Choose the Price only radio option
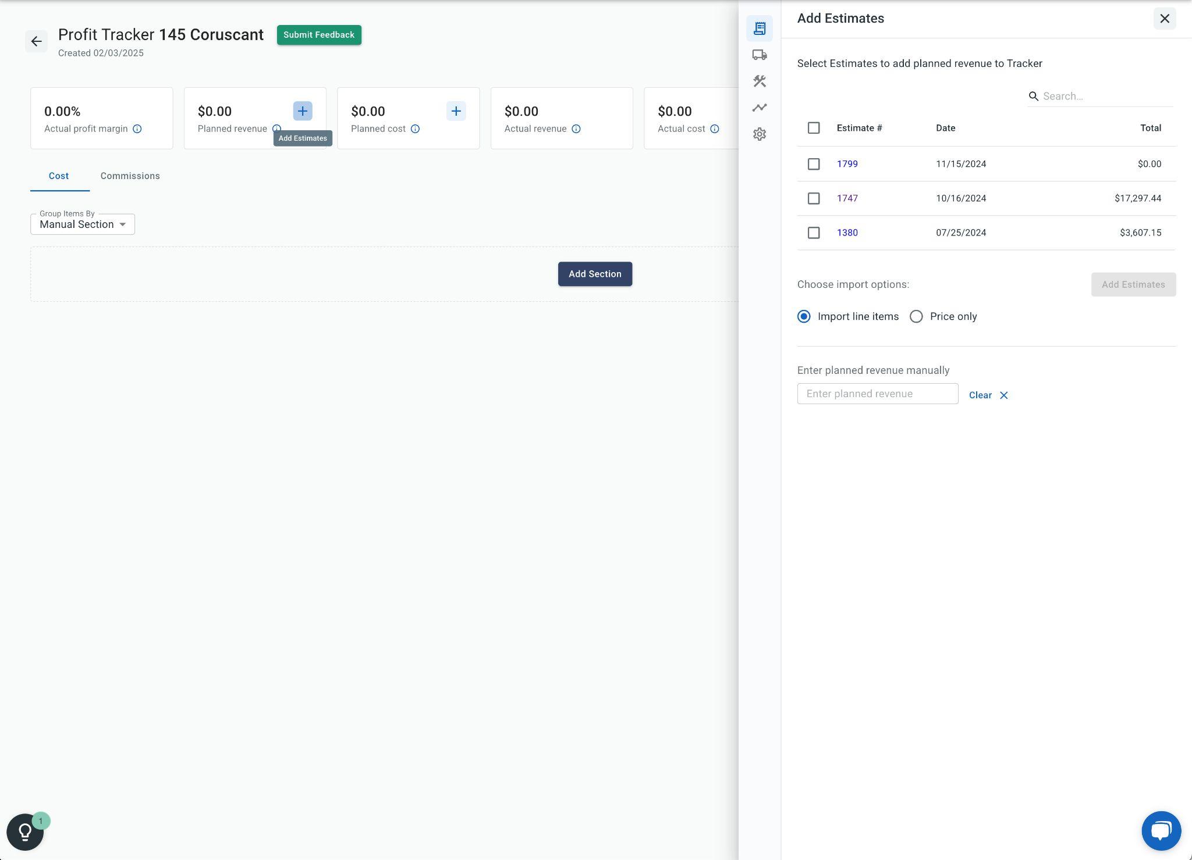This screenshot has width=1192, height=860. [916, 316]
